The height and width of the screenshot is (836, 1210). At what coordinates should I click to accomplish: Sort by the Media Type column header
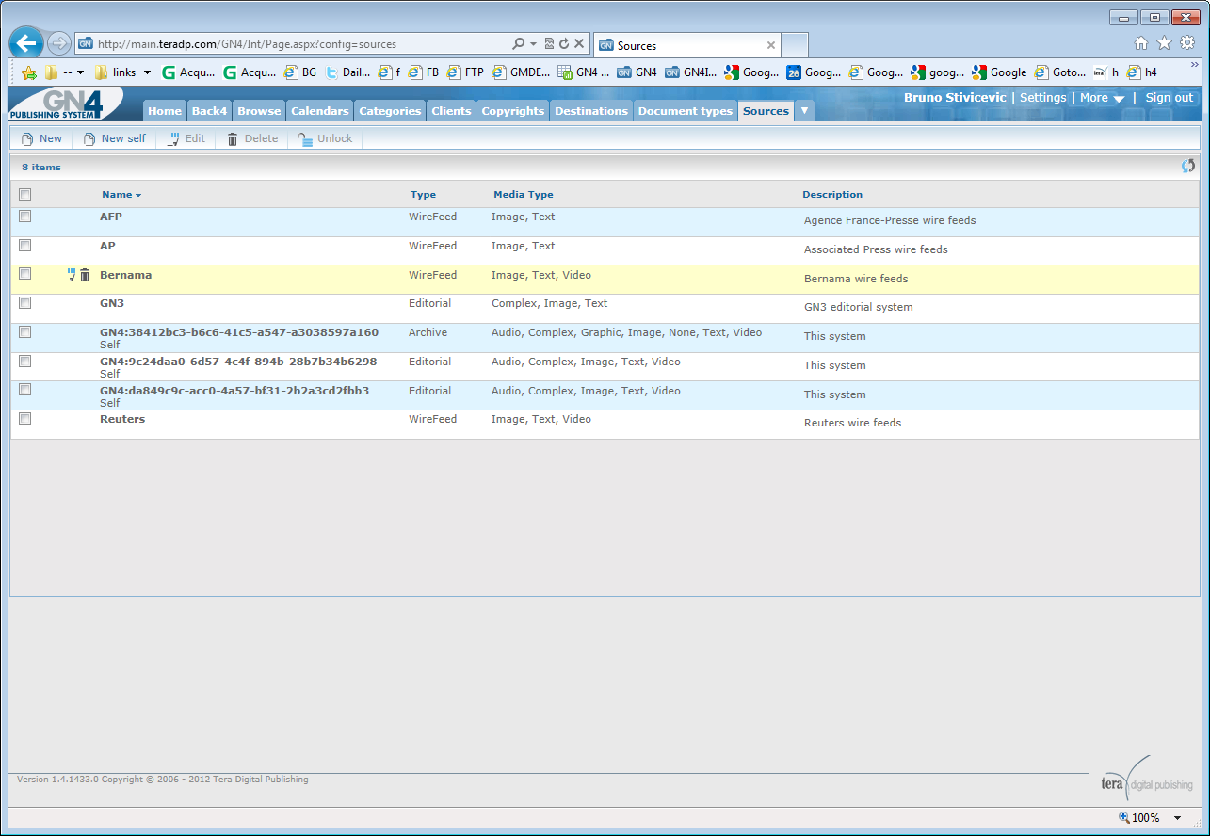coord(524,195)
